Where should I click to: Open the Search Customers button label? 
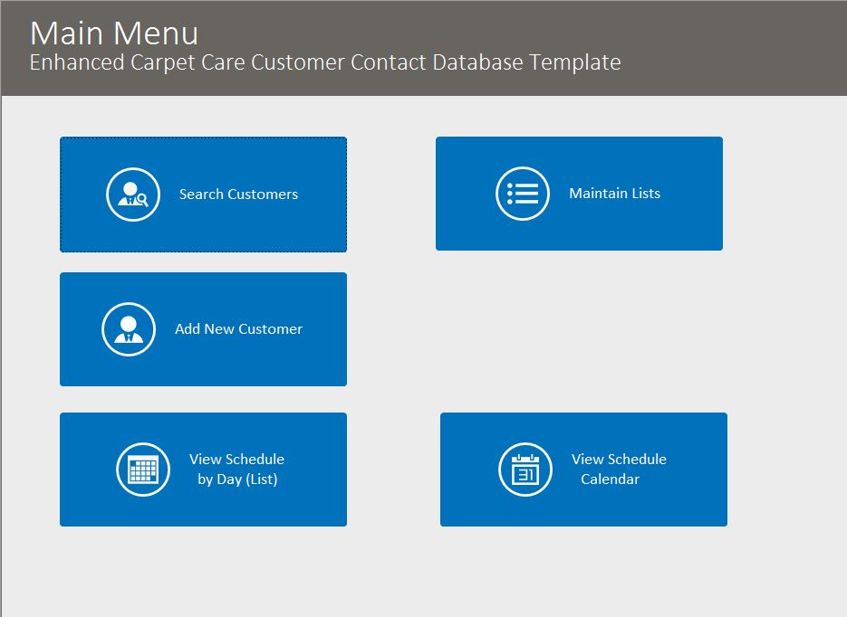coord(238,195)
